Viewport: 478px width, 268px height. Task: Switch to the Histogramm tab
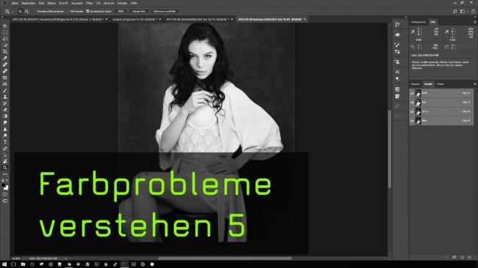(419, 22)
